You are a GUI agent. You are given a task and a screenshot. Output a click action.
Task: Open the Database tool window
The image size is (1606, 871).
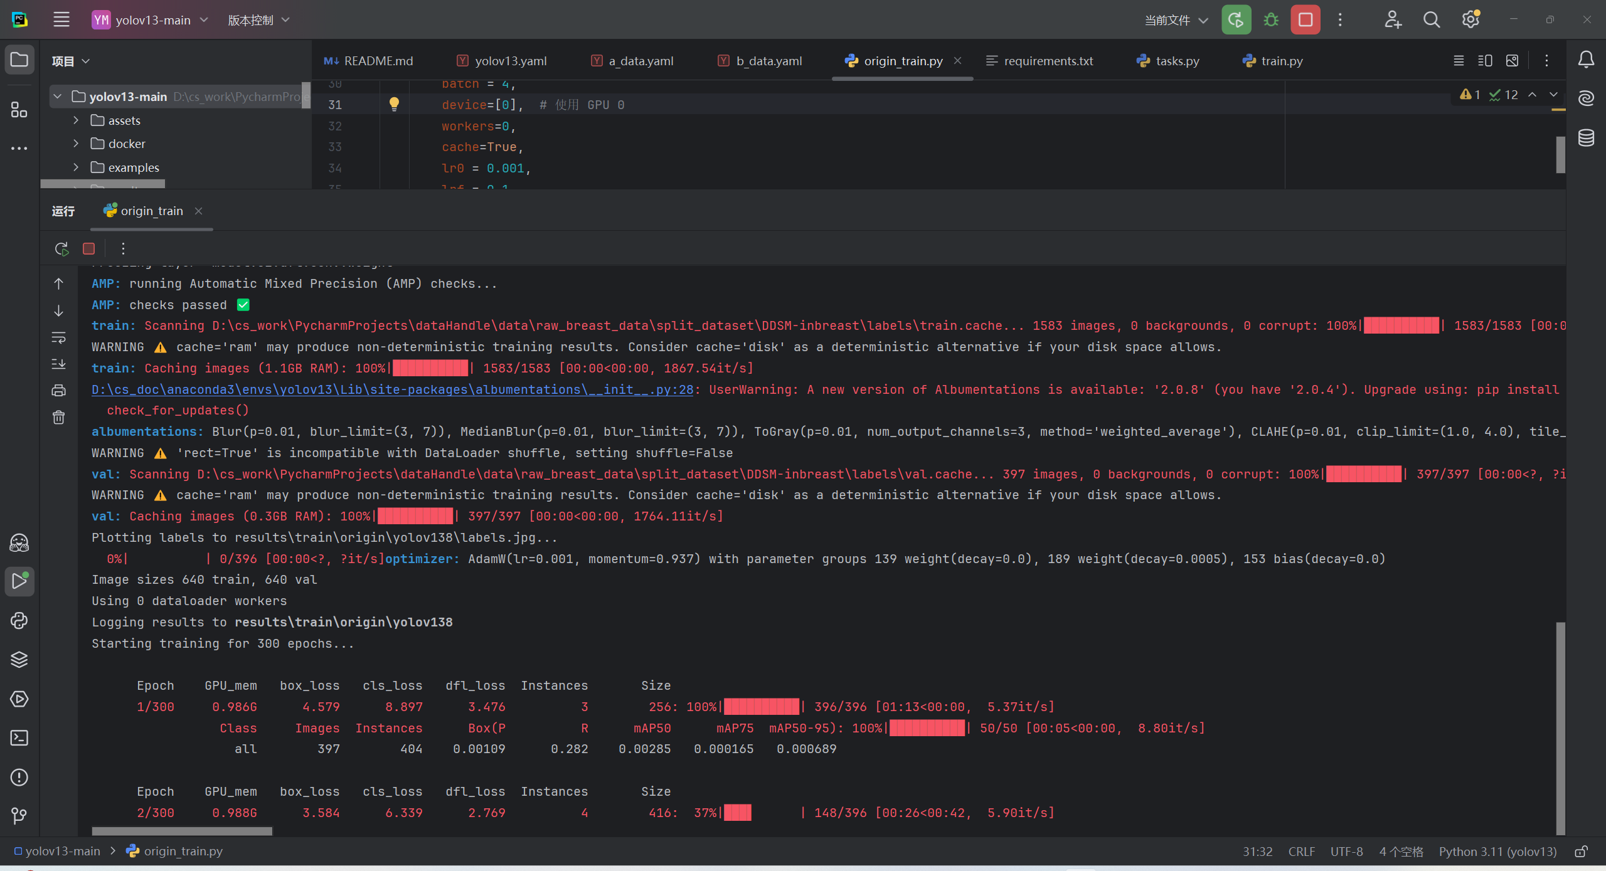[x=1586, y=137]
